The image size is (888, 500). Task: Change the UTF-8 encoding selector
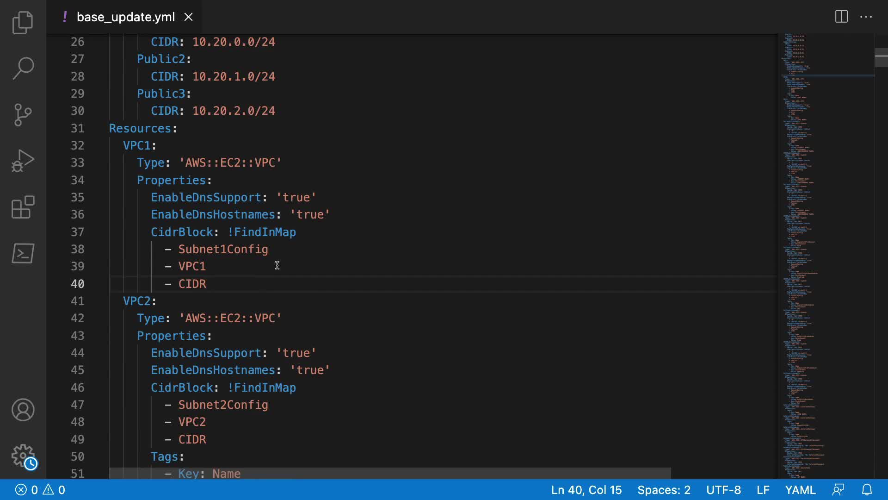tap(723, 490)
